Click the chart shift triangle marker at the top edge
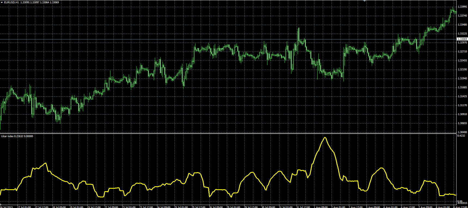Screen dimensions: 468x208 tap(365, 1)
